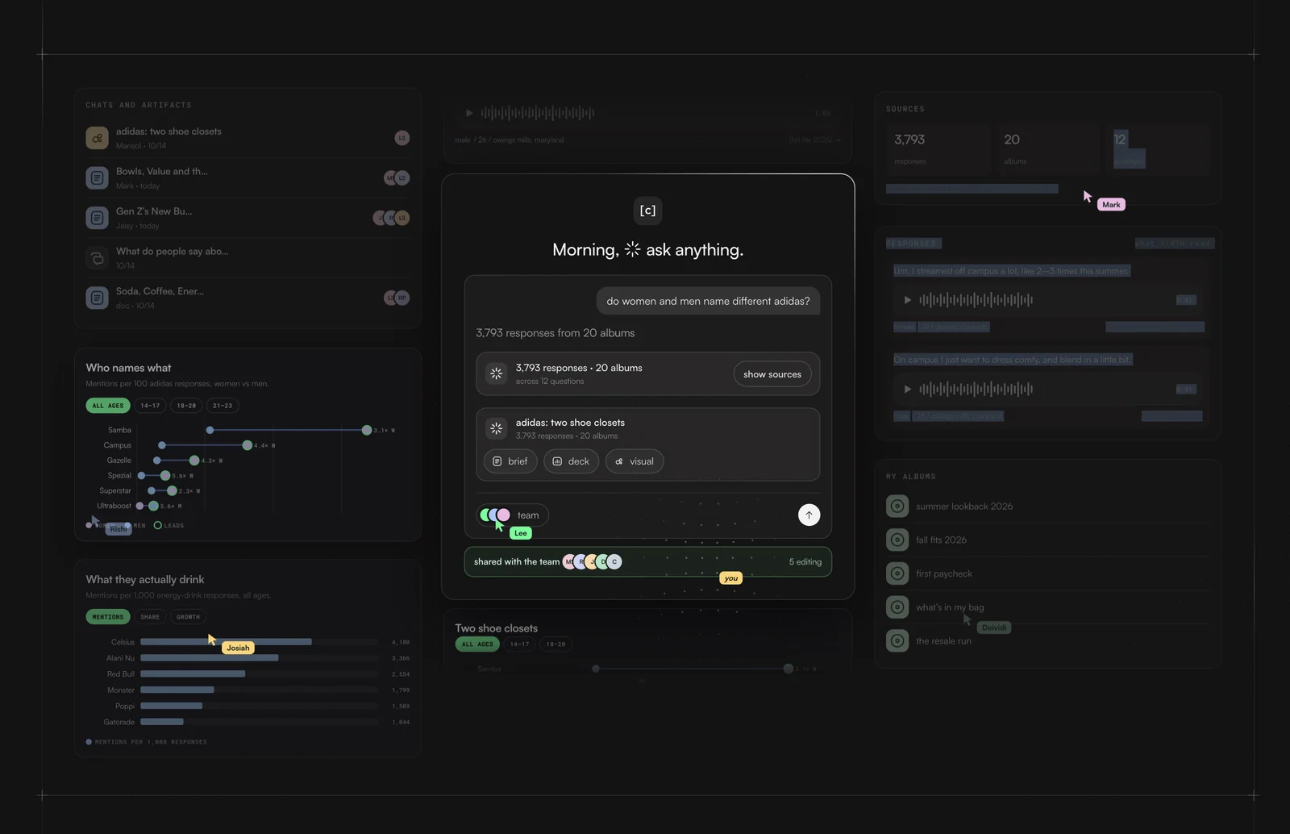Viewport: 1290px width, 834px height.
Task: Open the what's in my bag album icon
Action: [897, 607]
